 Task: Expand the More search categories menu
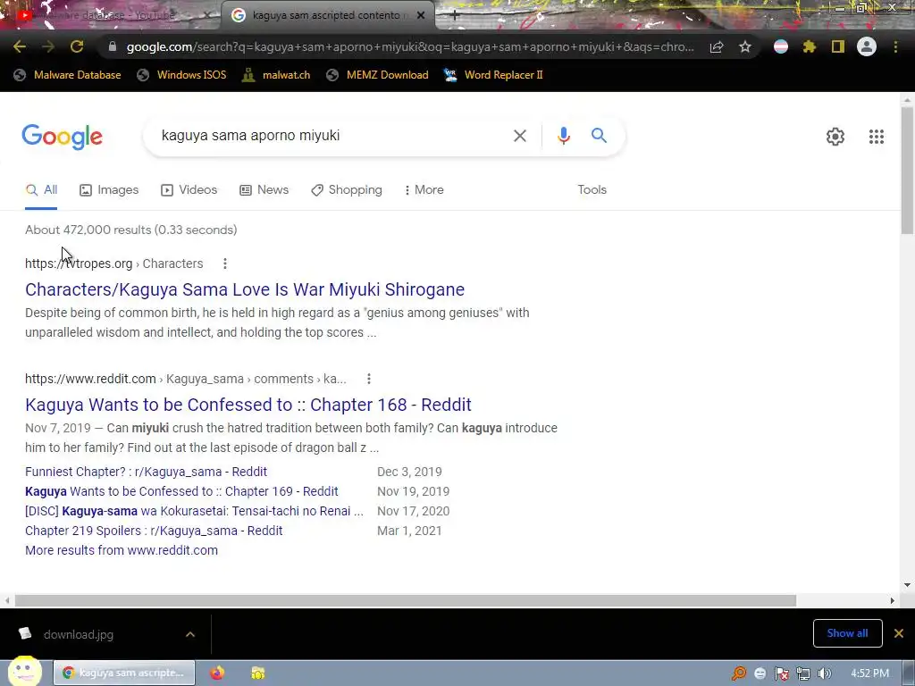click(x=424, y=190)
